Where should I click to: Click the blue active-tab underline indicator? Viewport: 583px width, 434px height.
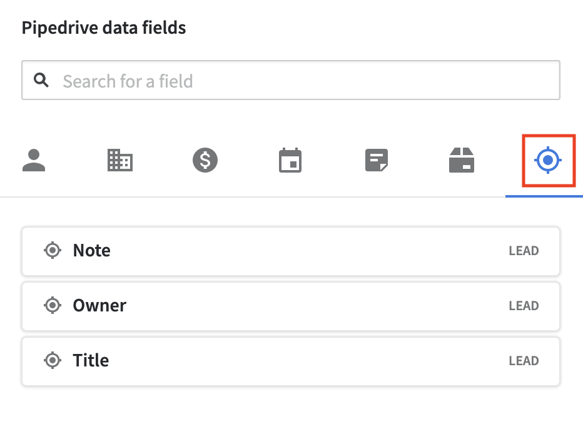(544, 196)
